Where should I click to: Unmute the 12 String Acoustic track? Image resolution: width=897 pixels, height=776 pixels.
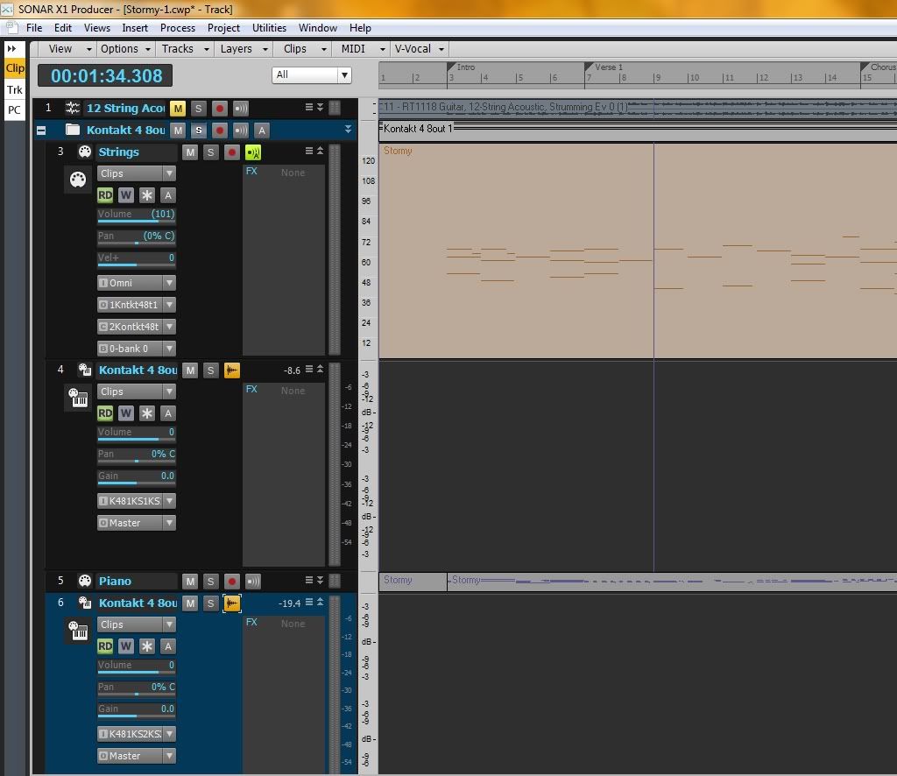click(178, 109)
